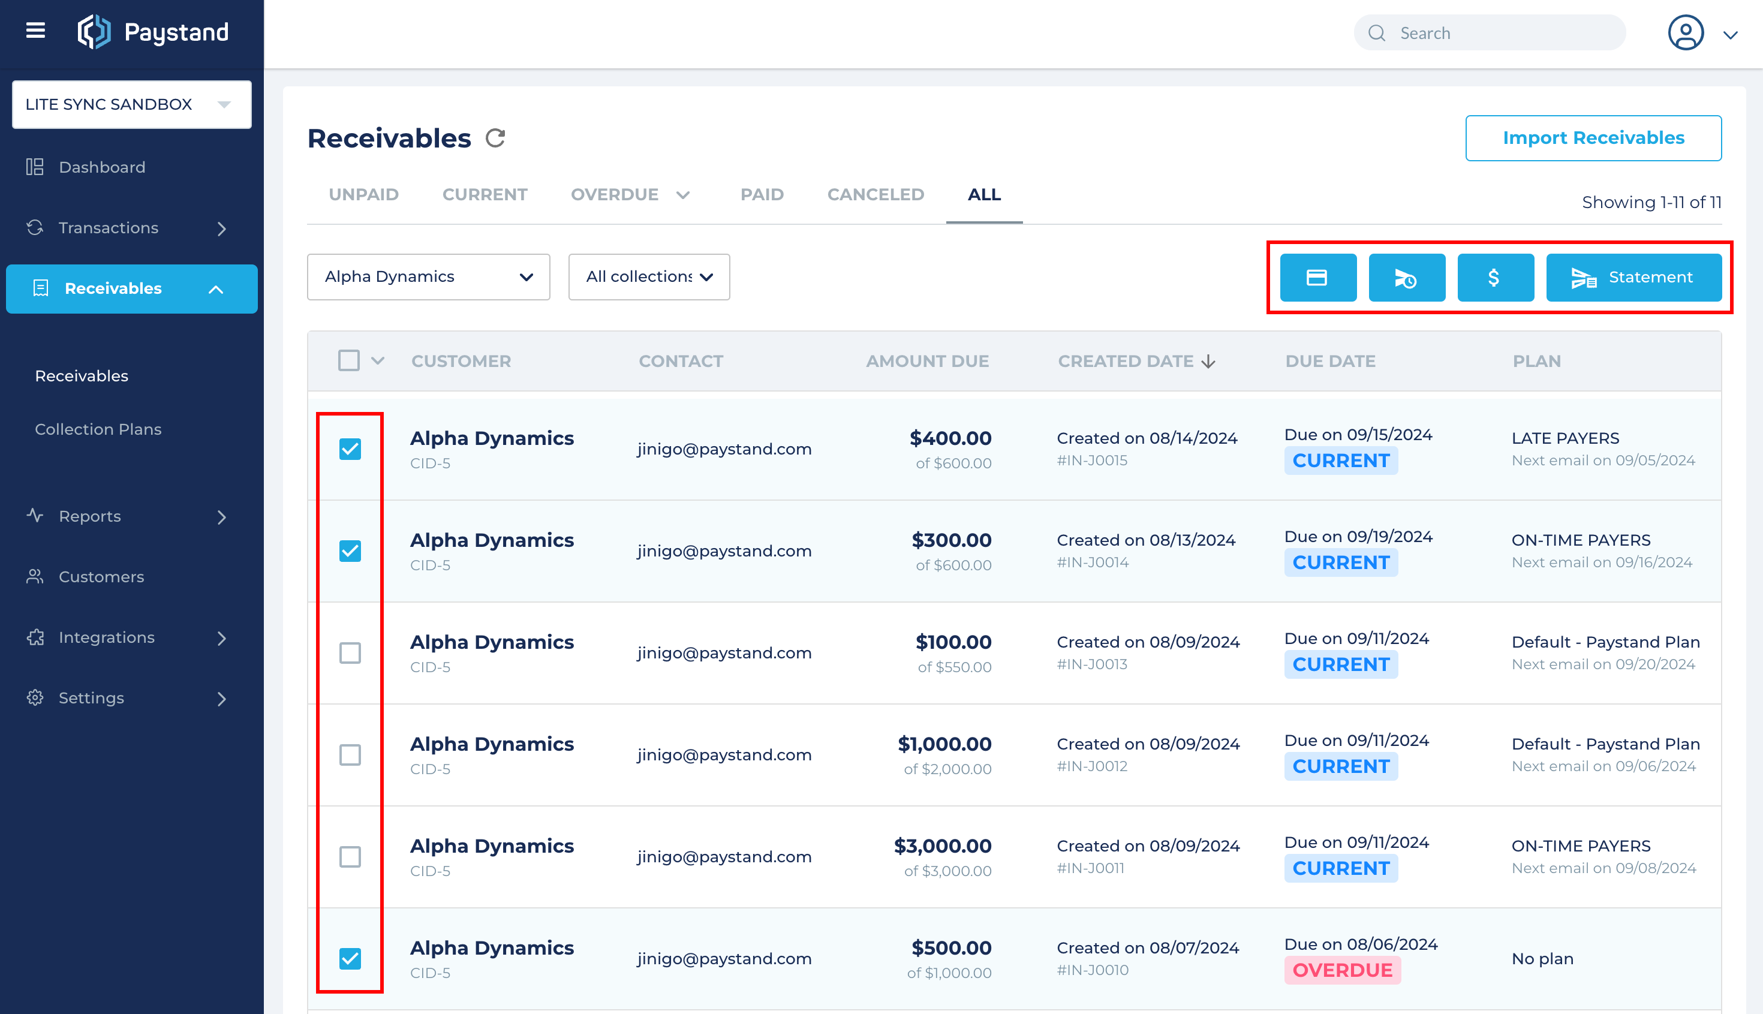Switch to the OVERDUE tab
1763x1014 pixels.
(614, 195)
